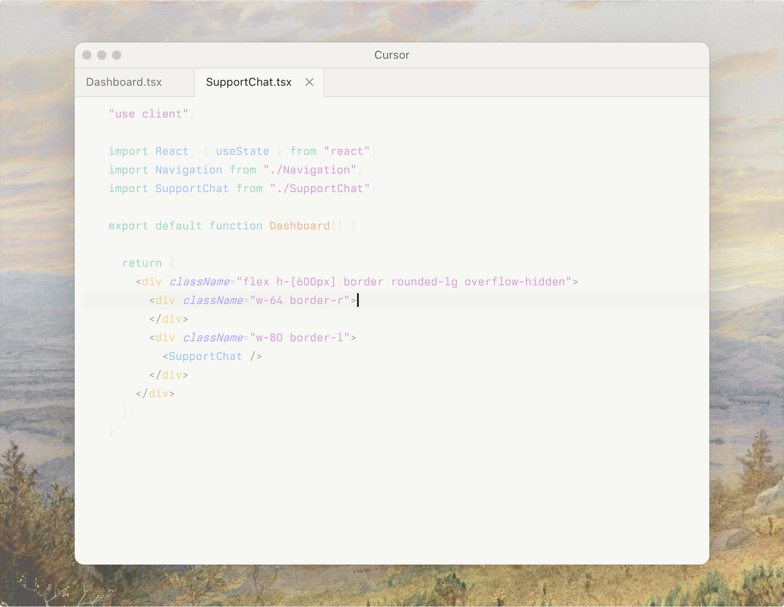This screenshot has width=784, height=607.
Task: Click the Cursor window title text
Action: point(392,55)
